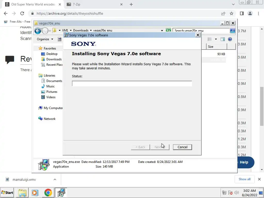
Task: Expand mamaluigi.wmv download options chevron
Action: tap(55, 179)
